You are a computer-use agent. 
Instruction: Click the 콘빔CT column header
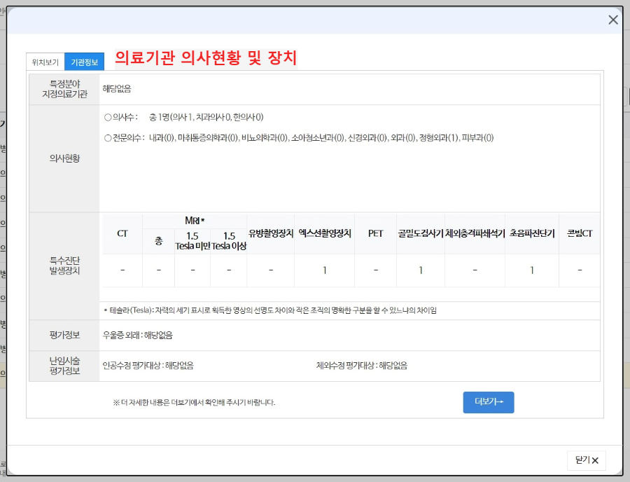point(580,233)
